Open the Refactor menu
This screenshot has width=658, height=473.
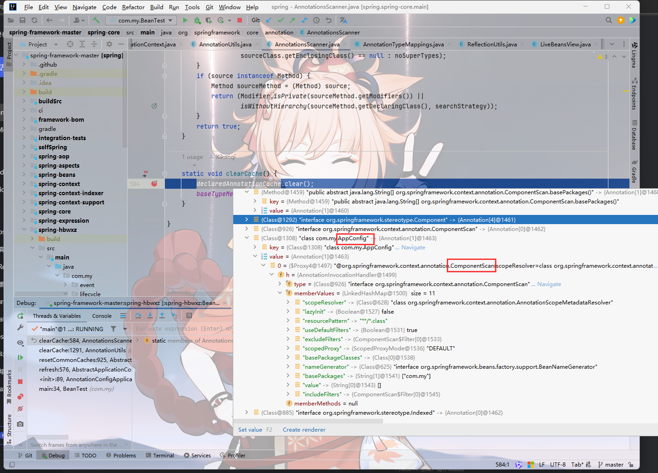133,7
